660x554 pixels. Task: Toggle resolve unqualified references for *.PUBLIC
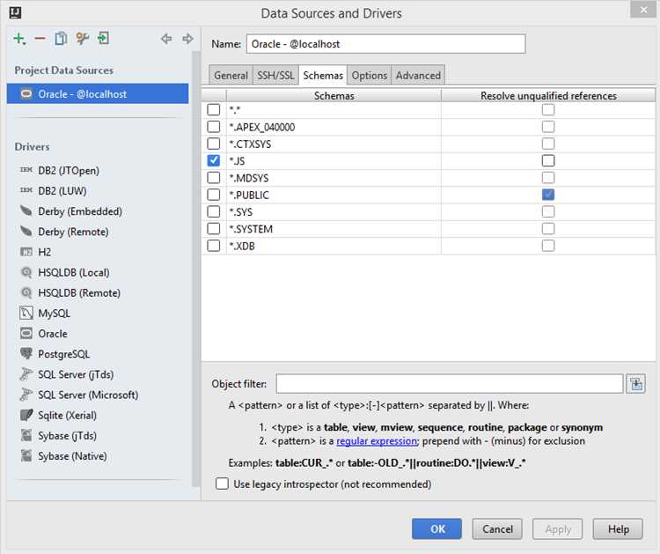[548, 195]
